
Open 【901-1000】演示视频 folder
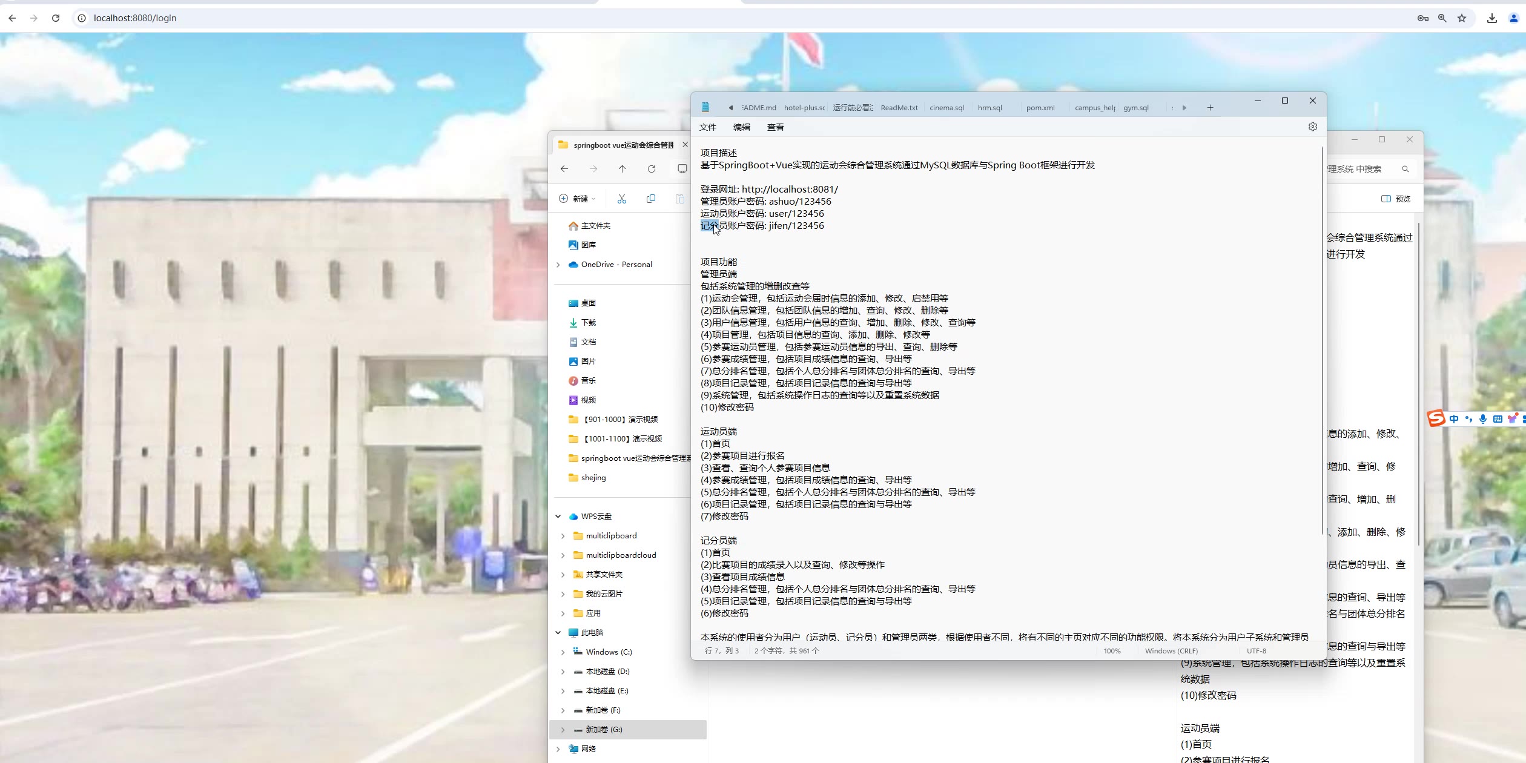613,420
